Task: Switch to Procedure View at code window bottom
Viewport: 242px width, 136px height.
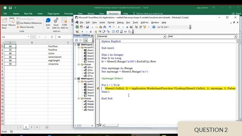Action: coord(98,125)
